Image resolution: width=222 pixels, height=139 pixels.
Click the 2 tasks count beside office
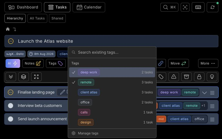(x=147, y=102)
